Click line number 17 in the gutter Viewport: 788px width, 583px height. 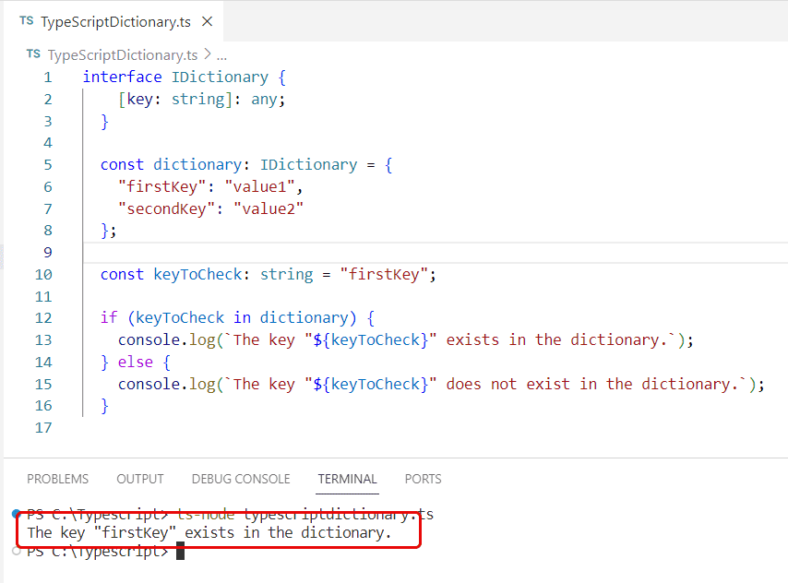pos(43,428)
